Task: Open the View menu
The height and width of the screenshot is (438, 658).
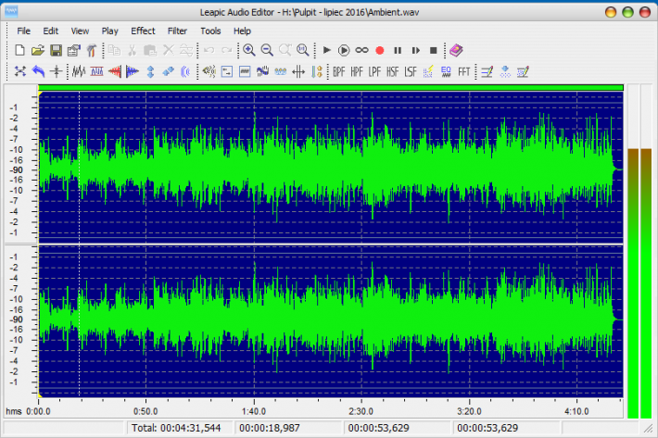Action: tap(80, 31)
